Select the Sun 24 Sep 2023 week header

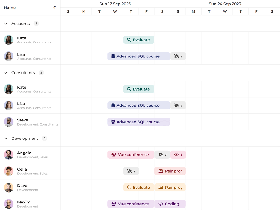pyautogui.click(x=225, y=4)
